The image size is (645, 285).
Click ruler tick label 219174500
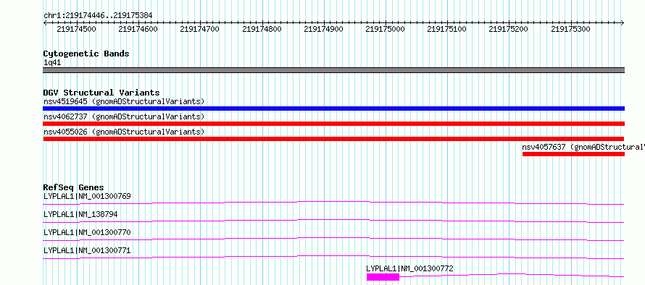coord(76,29)
